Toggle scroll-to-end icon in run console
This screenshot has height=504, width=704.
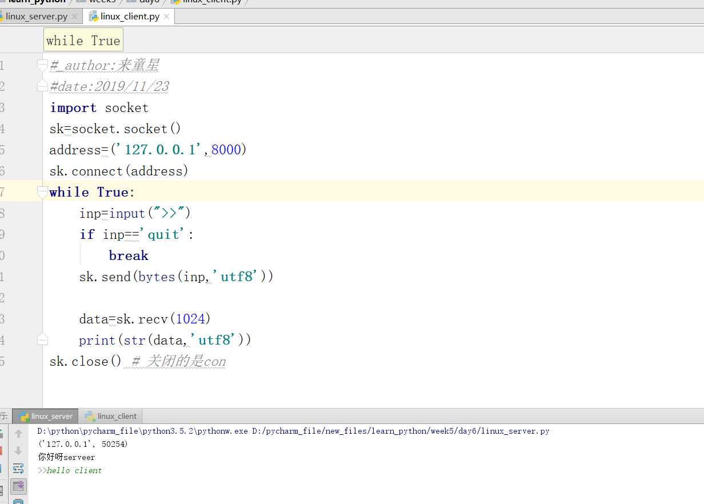[x=18, y=486]
